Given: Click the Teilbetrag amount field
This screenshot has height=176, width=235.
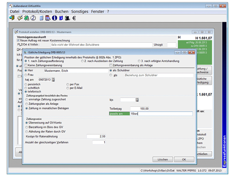Looking at the screenshot, I should pos(140,108).
